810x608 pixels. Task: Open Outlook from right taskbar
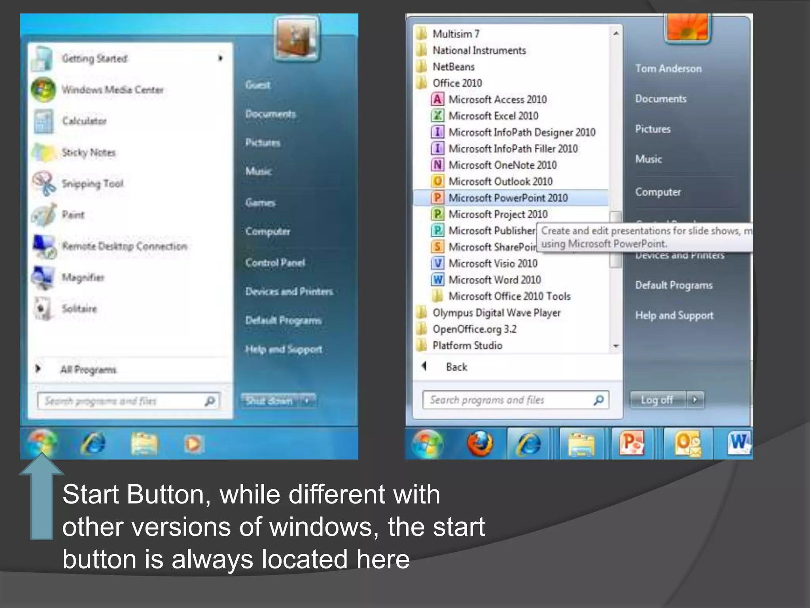(688, 444)
